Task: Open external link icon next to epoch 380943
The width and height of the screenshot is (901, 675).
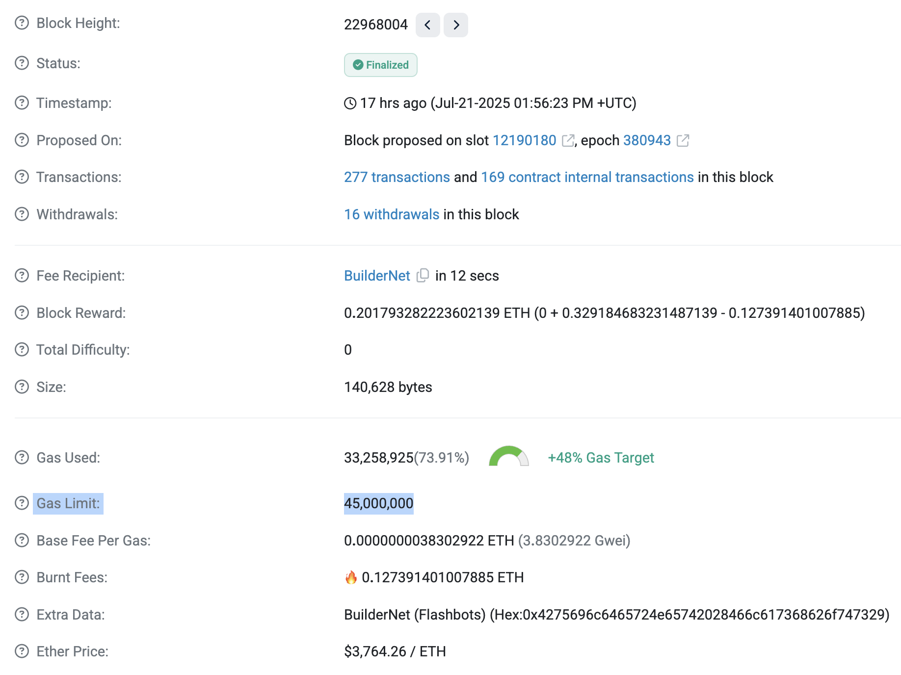Action: [x=683, y=140]
